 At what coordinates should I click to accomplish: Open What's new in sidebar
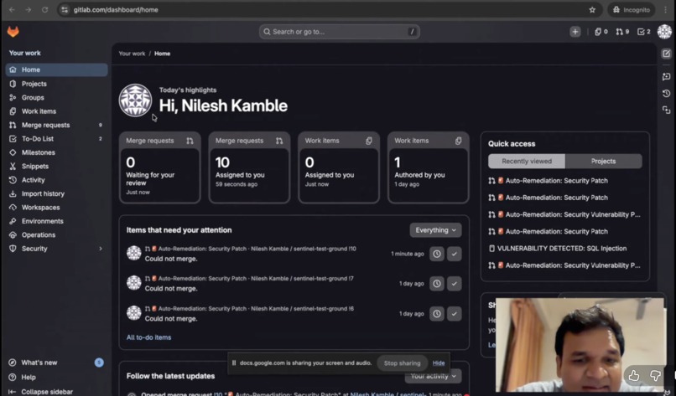coord(56,363)
